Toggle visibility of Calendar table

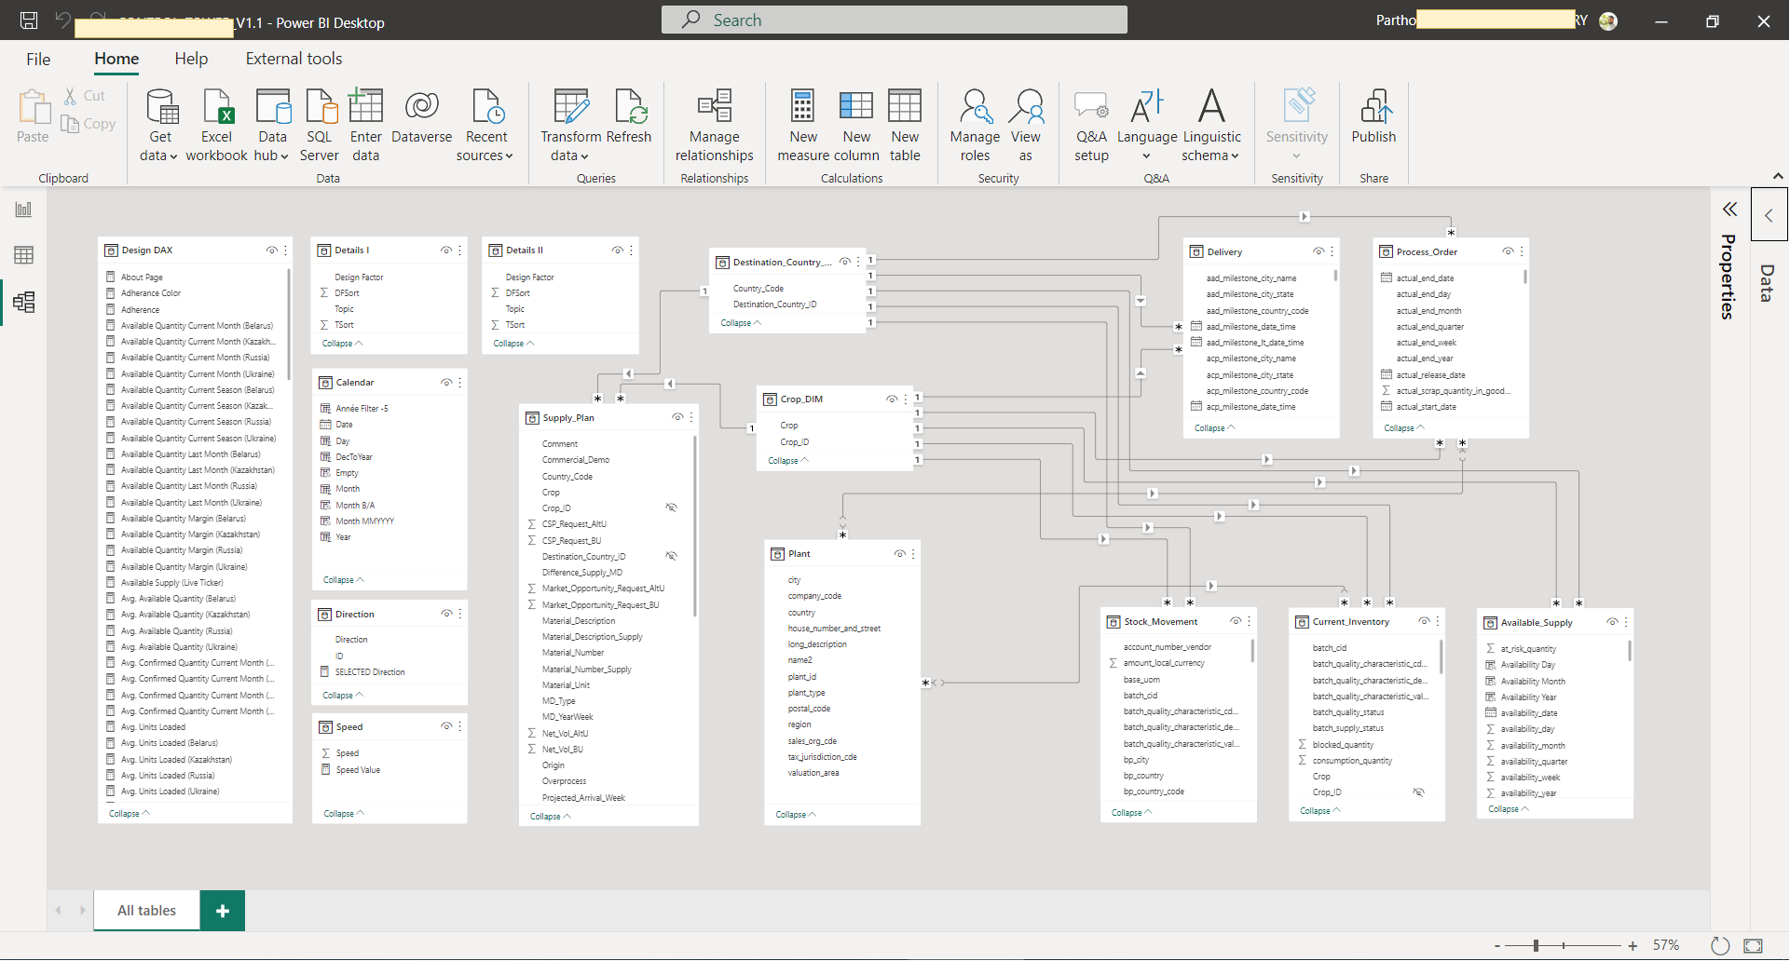(446, 383)
